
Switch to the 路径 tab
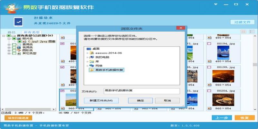pos(12,32)
